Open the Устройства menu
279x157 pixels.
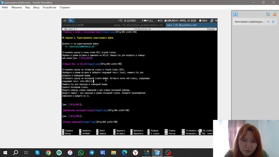click(49, 7)
